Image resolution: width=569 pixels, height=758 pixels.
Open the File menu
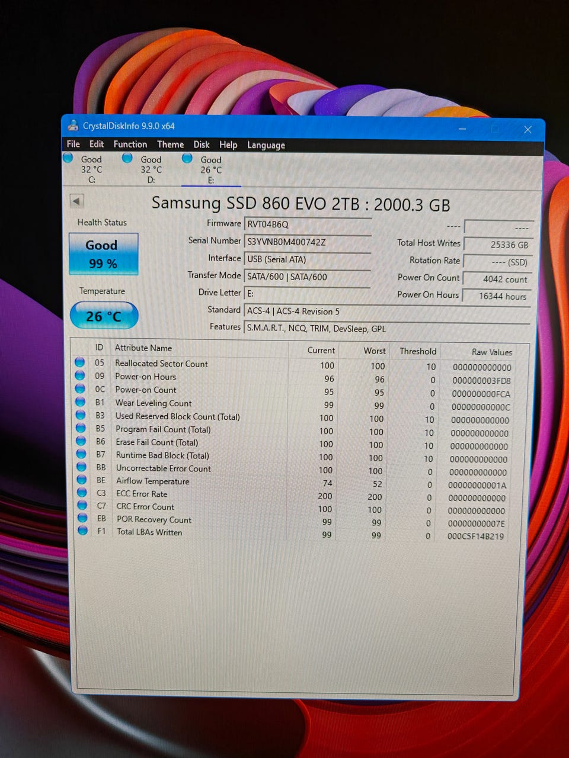pos(73,144)
